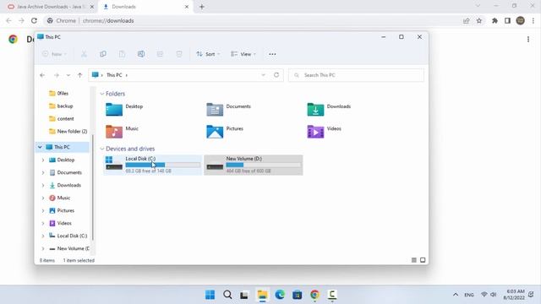Select the Desktop folder icon
This screenshot has width=541, height=304.
[x=114, y=110]
